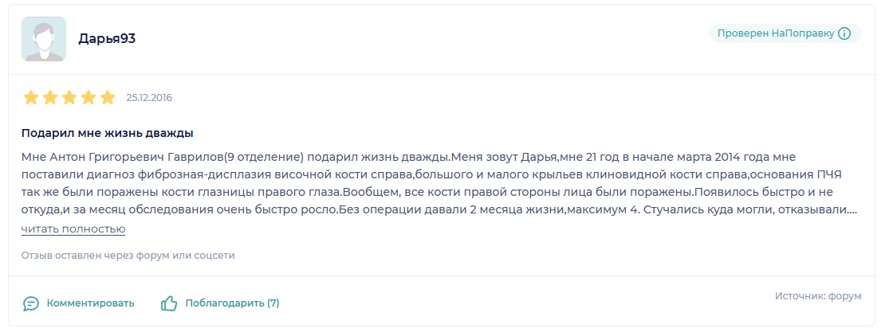Click the second rating star
The width and height of the screenshot is (893, 336).
tap(50, 98)
